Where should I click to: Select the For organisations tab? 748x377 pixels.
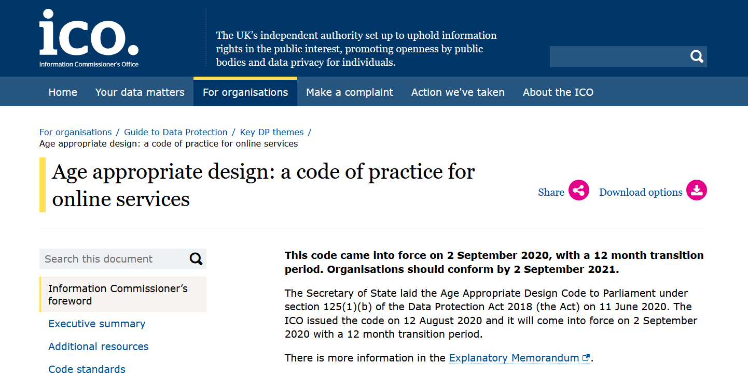coord(245,92)
